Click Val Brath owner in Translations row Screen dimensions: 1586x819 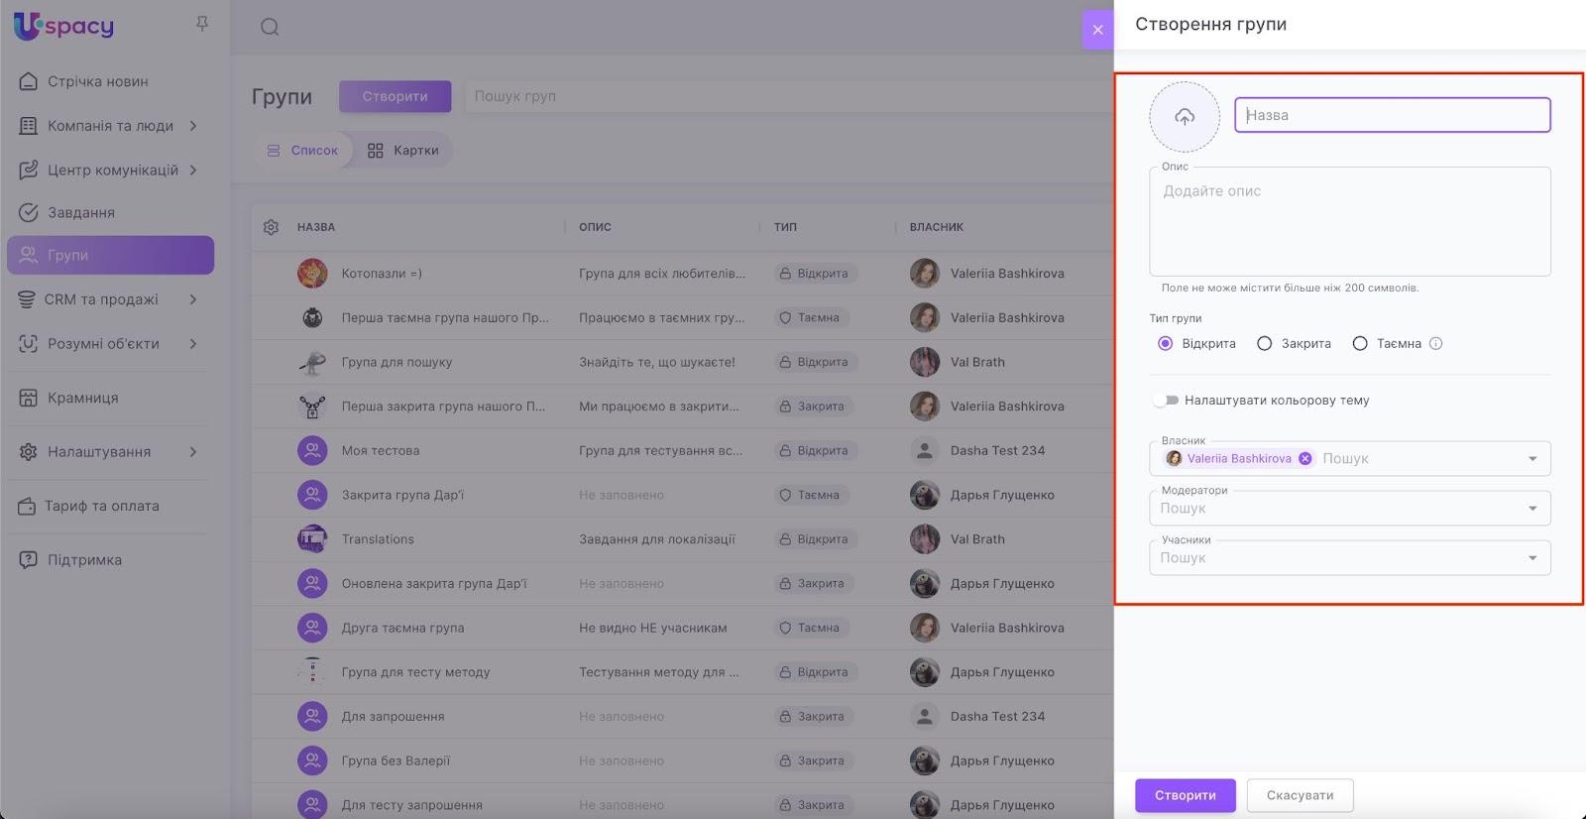(x=977, y=539)
